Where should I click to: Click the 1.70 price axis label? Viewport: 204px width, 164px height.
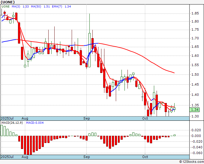coord(195,38)
